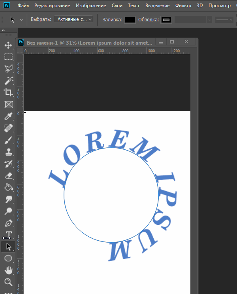Click the Photoshop Ps logo in menu bar
The image size is (237, 294).
click(x=7, y=5)
